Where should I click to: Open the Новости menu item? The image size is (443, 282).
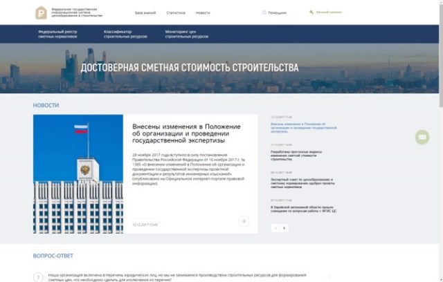tap(203, 12)
